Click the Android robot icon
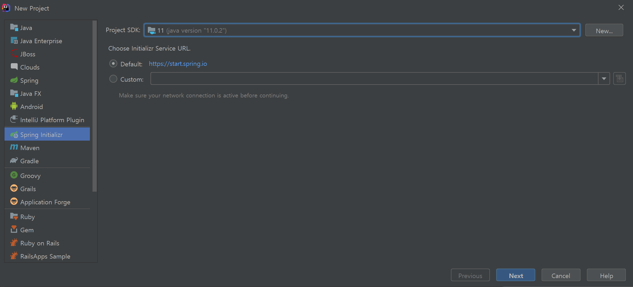Viewport: 633px width, 287px height. coord(14,106)
